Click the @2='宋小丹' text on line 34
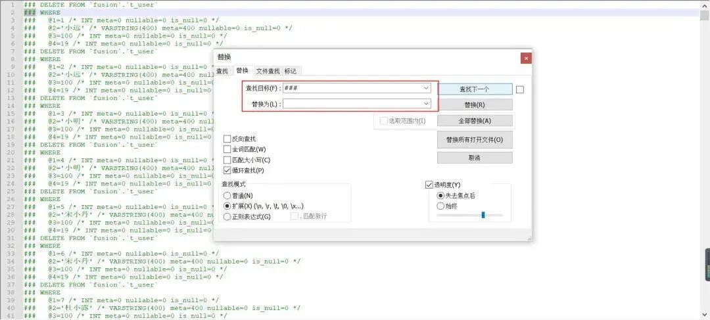 pyautogui.click(x=70, y=262)
